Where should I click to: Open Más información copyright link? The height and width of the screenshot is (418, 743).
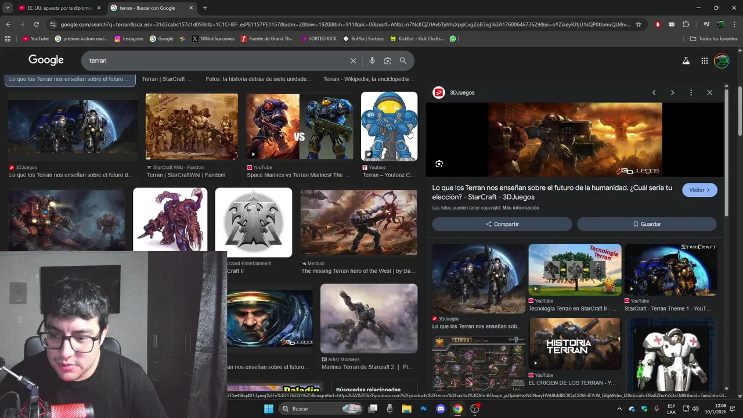coord(521,208)
